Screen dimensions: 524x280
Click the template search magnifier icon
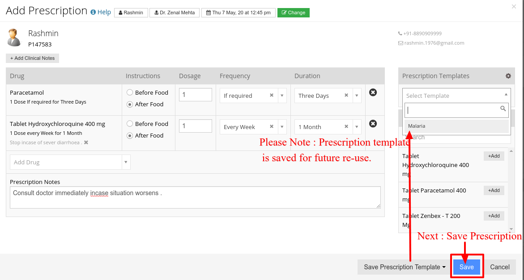pos(503,109)
